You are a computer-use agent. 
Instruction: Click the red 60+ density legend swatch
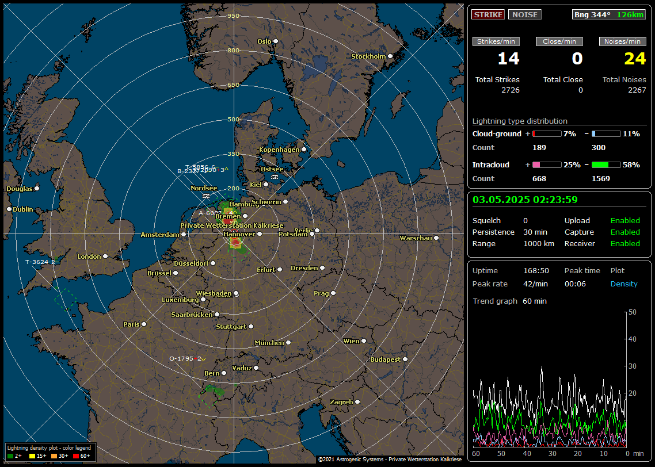pyautogui.click(x=75, y=456)
